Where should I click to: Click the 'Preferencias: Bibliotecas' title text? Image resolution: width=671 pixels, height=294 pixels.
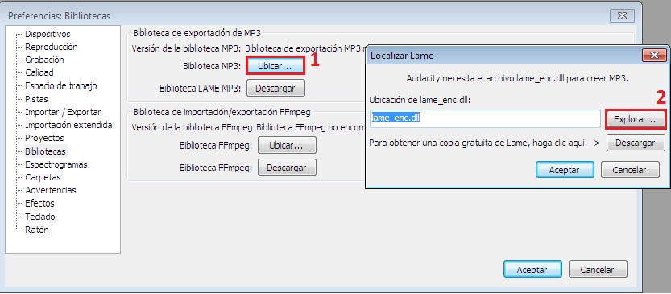(x=59, y=16)
